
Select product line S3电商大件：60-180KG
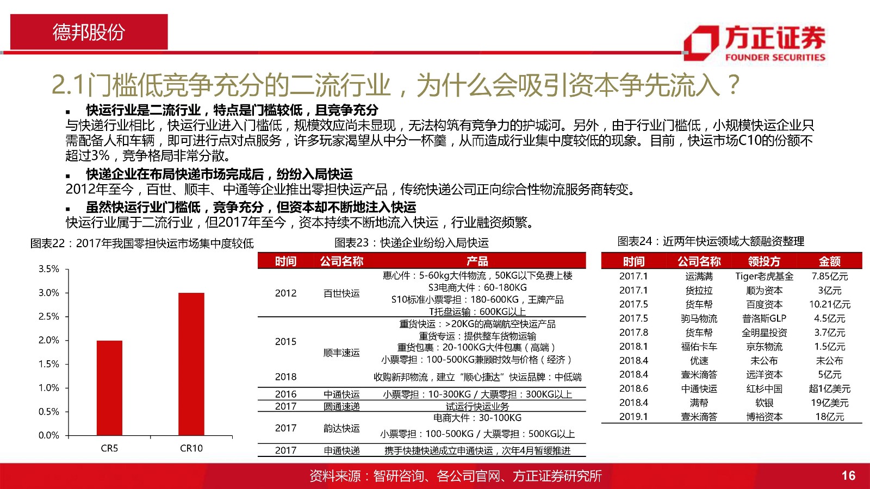[x=477, y=287]
